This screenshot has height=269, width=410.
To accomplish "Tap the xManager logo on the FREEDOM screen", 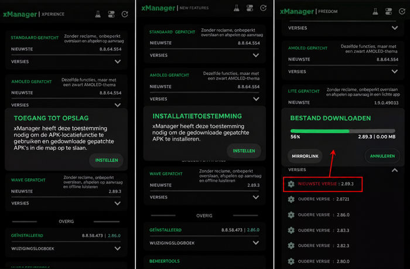I will [x=297, y=12].
